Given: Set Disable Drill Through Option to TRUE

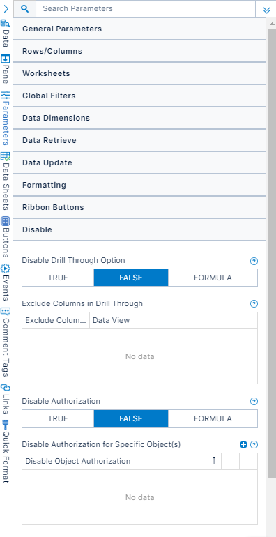Looking at the screenshot, I should click(x=58, y=278).
